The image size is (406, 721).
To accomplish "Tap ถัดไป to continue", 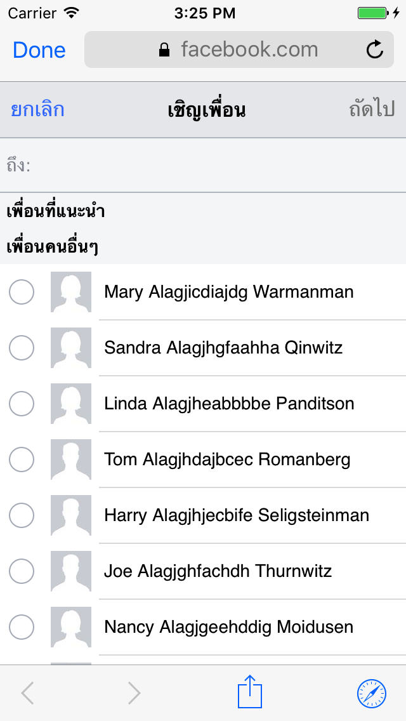I will 372,110.
